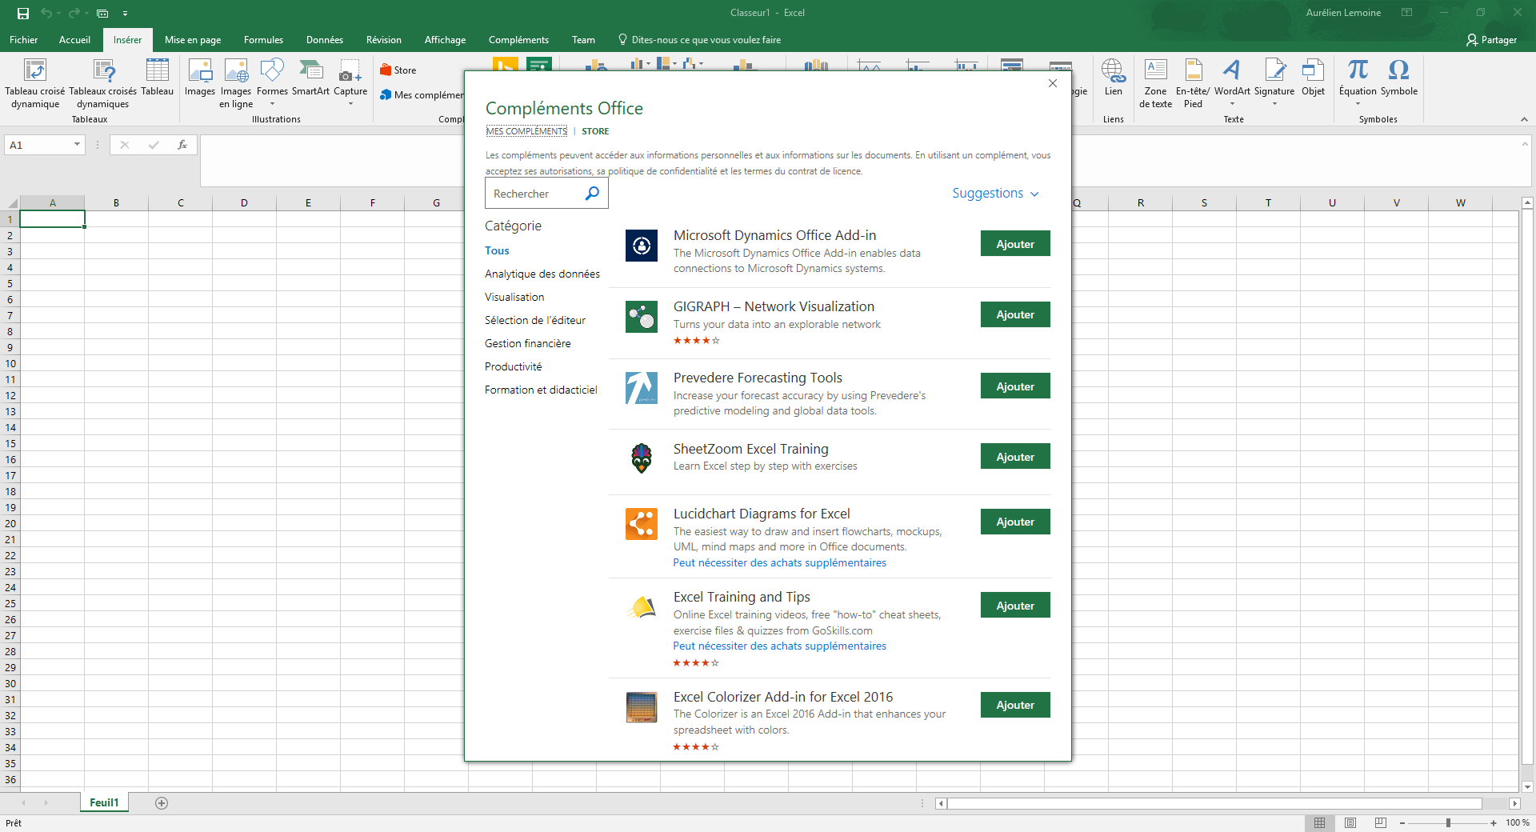Open Images en ligne picker
Screen dimensions: 1536x832
tap(236, 84)
